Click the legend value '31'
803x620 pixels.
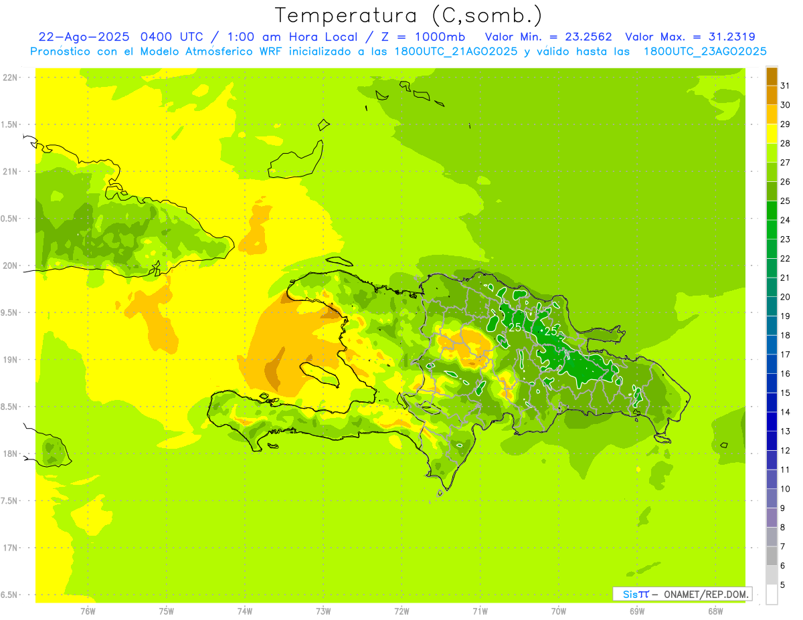pos(786,86)
